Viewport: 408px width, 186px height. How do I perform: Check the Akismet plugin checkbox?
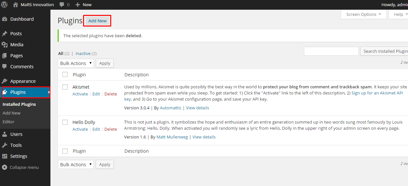tap(65, 87)
